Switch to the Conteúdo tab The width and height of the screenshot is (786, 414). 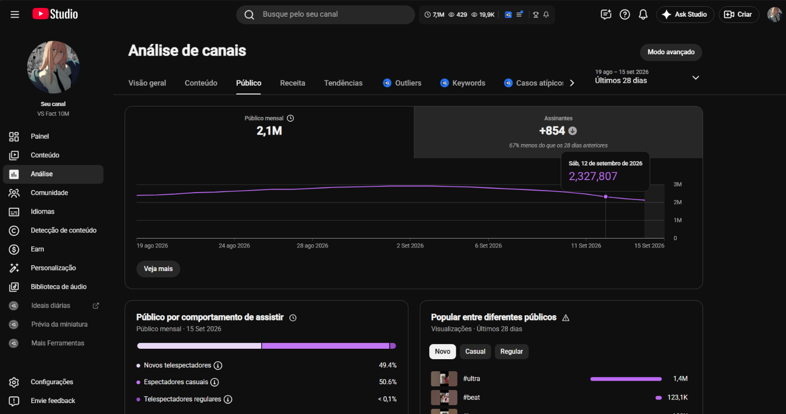[201, 83]
